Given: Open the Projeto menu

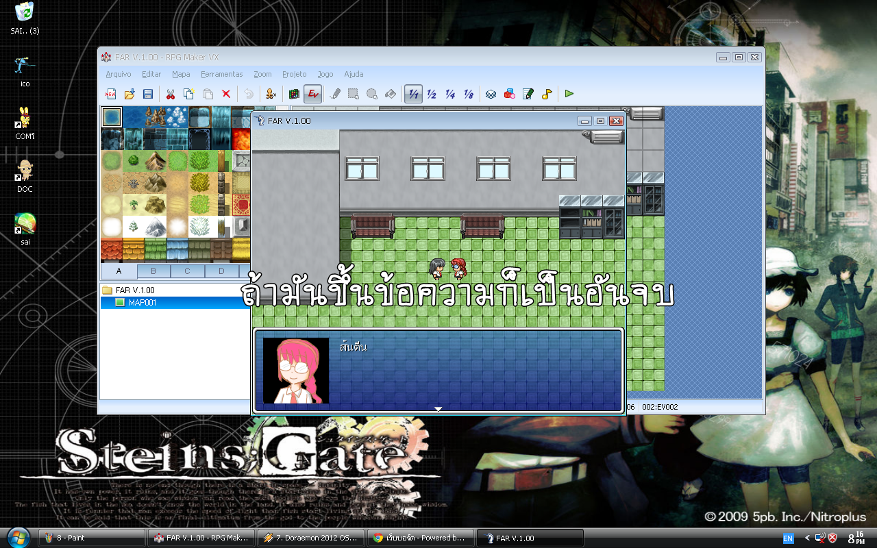Looking at the screenshot, I should point(295,74).
